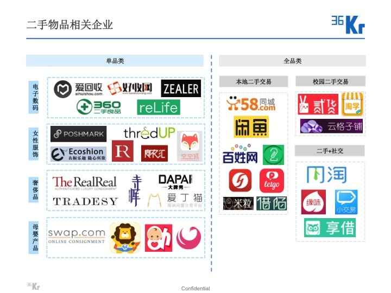Click the green owl 享借 logo
This screenshot has height=293, width=391.
tap(330, 228)
